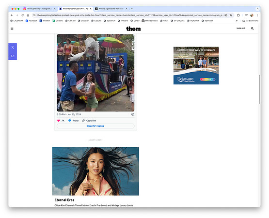This screenshot has width=269, height=218.
Task: Click the Chloe Kim Eternal Eras ad subtitle
Action: click(94, 205)
